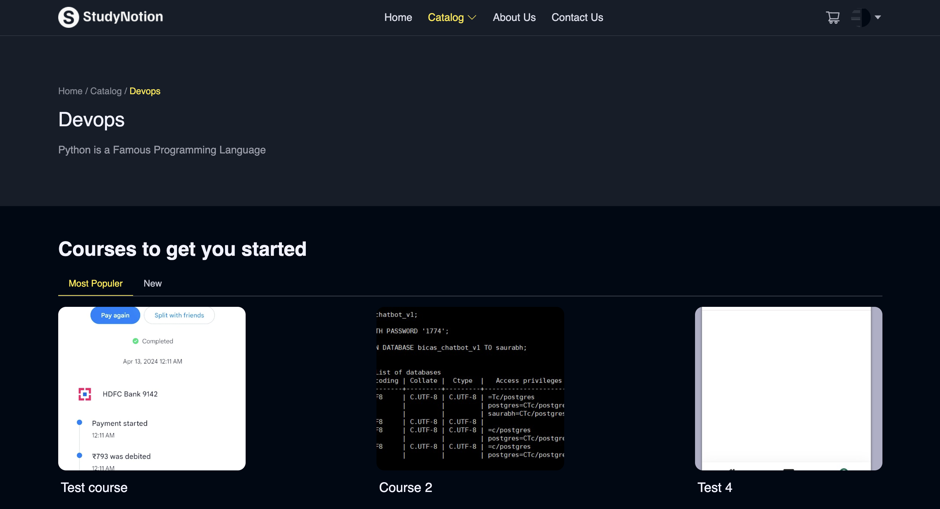Open the Course 2 terminal thumbnail
The width and height of the screenshot is (940, 509).
[x=470, y=388]
